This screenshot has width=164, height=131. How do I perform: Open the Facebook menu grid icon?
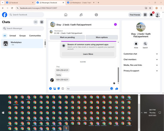145,15
